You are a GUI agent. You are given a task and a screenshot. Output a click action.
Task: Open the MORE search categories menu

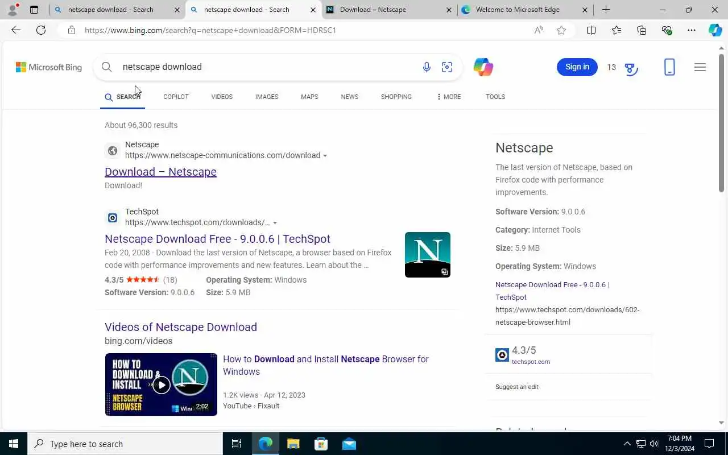coord(449,97)
